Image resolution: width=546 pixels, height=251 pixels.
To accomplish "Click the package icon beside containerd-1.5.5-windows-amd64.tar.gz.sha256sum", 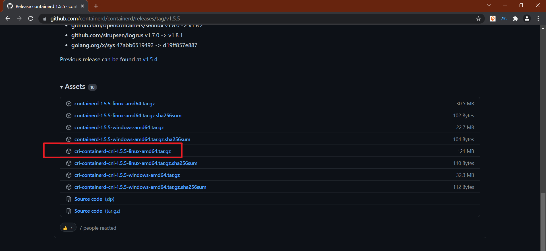I will 69,139.
